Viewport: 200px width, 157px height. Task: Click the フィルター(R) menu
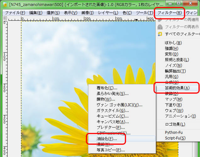point(169,13)
